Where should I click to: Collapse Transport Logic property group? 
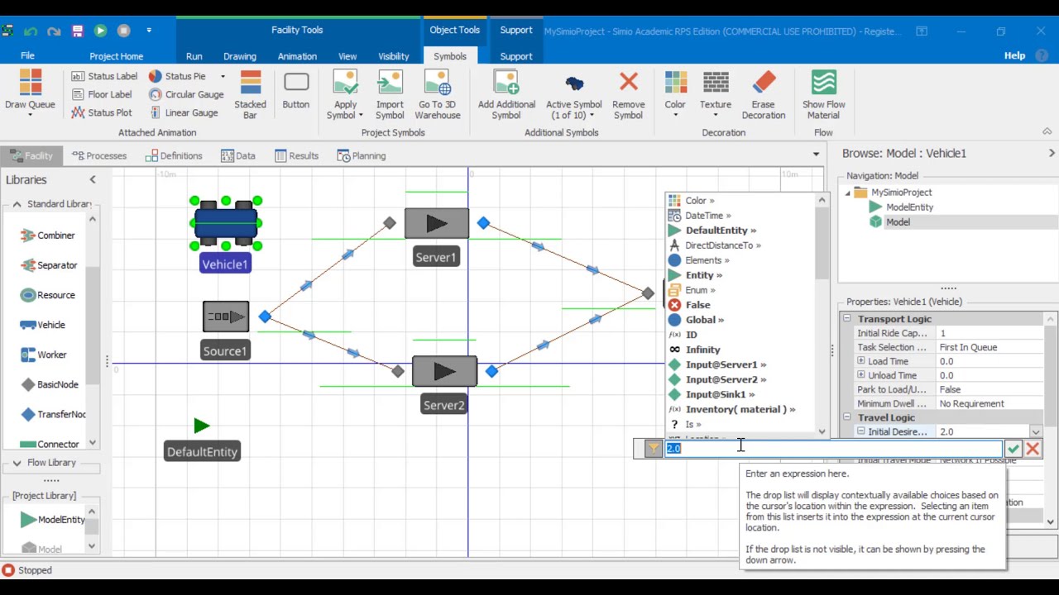tap(847, 319)
